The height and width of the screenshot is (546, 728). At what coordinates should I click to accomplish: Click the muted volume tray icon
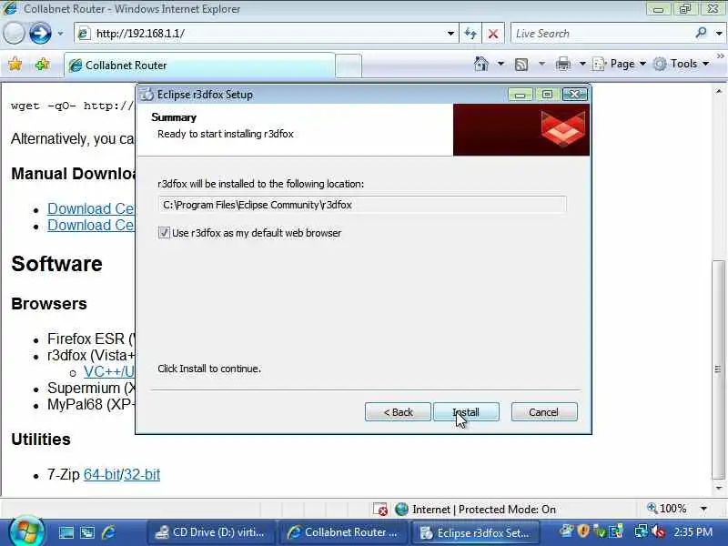coord(658,531)
